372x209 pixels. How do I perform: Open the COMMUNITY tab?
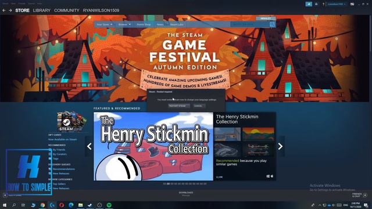coord(67,10)
